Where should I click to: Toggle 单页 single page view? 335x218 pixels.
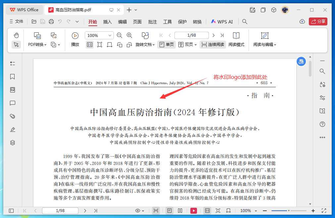[x=166, y=45]
